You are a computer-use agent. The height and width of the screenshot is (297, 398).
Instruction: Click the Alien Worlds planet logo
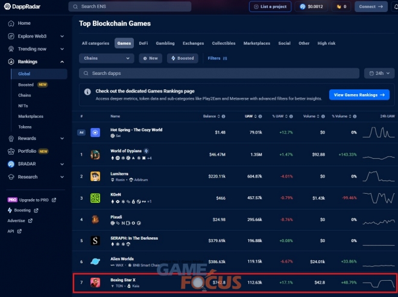[95, 261]
